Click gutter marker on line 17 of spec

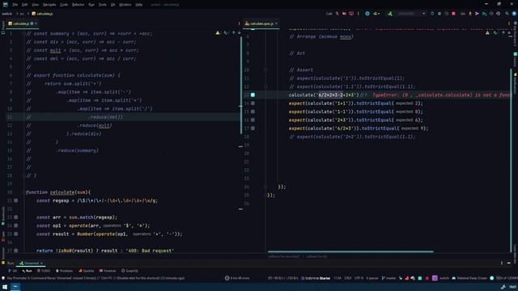(253, 129)
